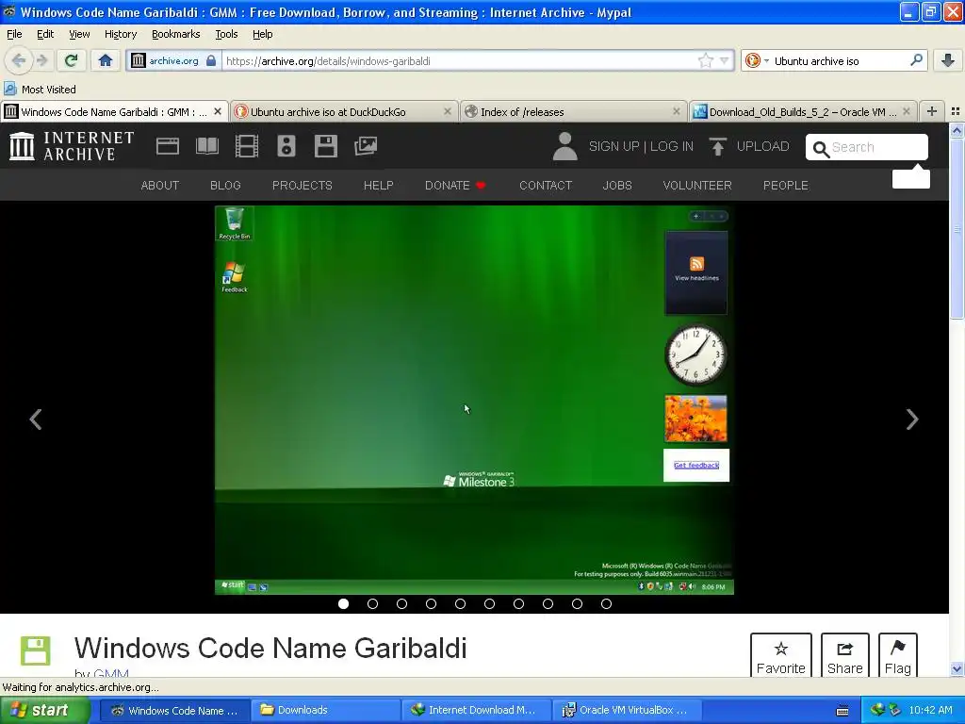Close the Ubuntu archive iso DuckDuckGo tab
Viewport: 965px width, 724px height.
pyautogui.click(x=448, y=111)
